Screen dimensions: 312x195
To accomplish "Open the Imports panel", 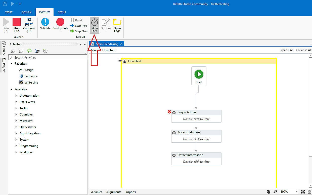I will coord(130,192).
